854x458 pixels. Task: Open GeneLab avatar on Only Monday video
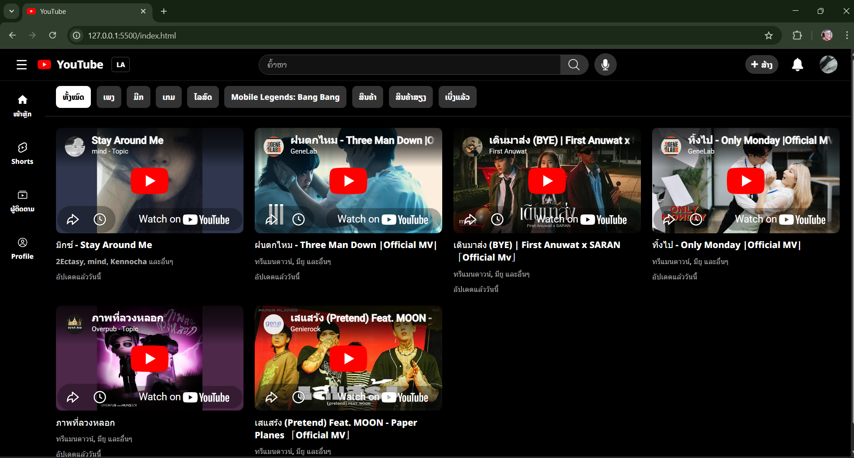point(671,146)
